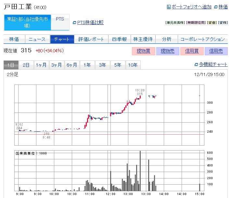232x198 pixels.
Task: Click the 13:20 peak candlestick at 315
Action: click(x=140, y=97)
